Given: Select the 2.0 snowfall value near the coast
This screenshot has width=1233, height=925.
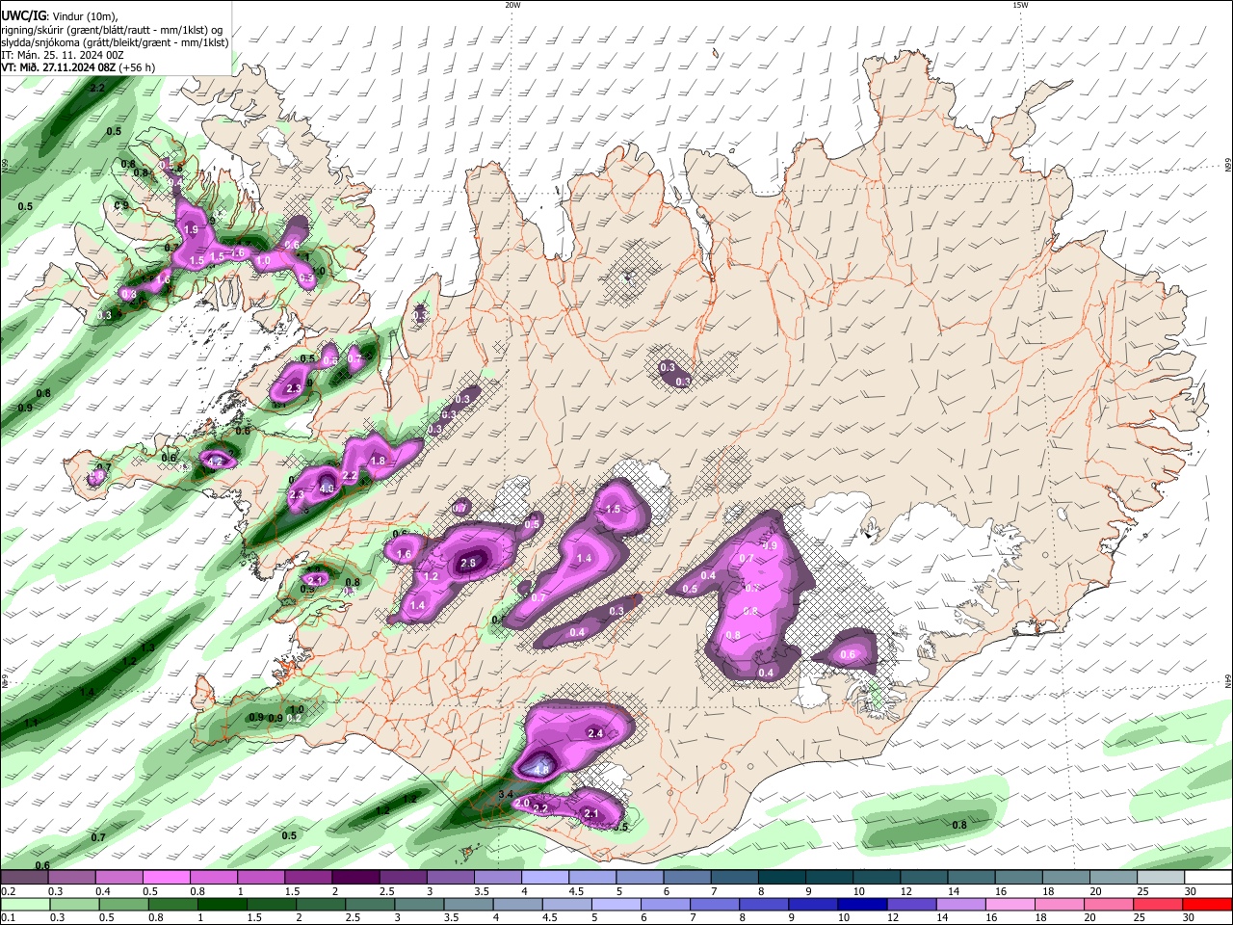Looking at the screenshot, I should [522, 803].
